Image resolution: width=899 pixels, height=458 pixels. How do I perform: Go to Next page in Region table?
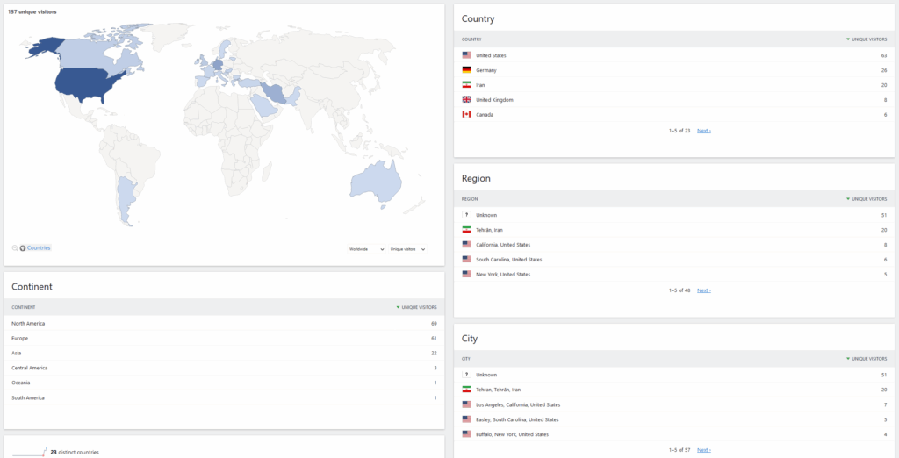point(703,290)
